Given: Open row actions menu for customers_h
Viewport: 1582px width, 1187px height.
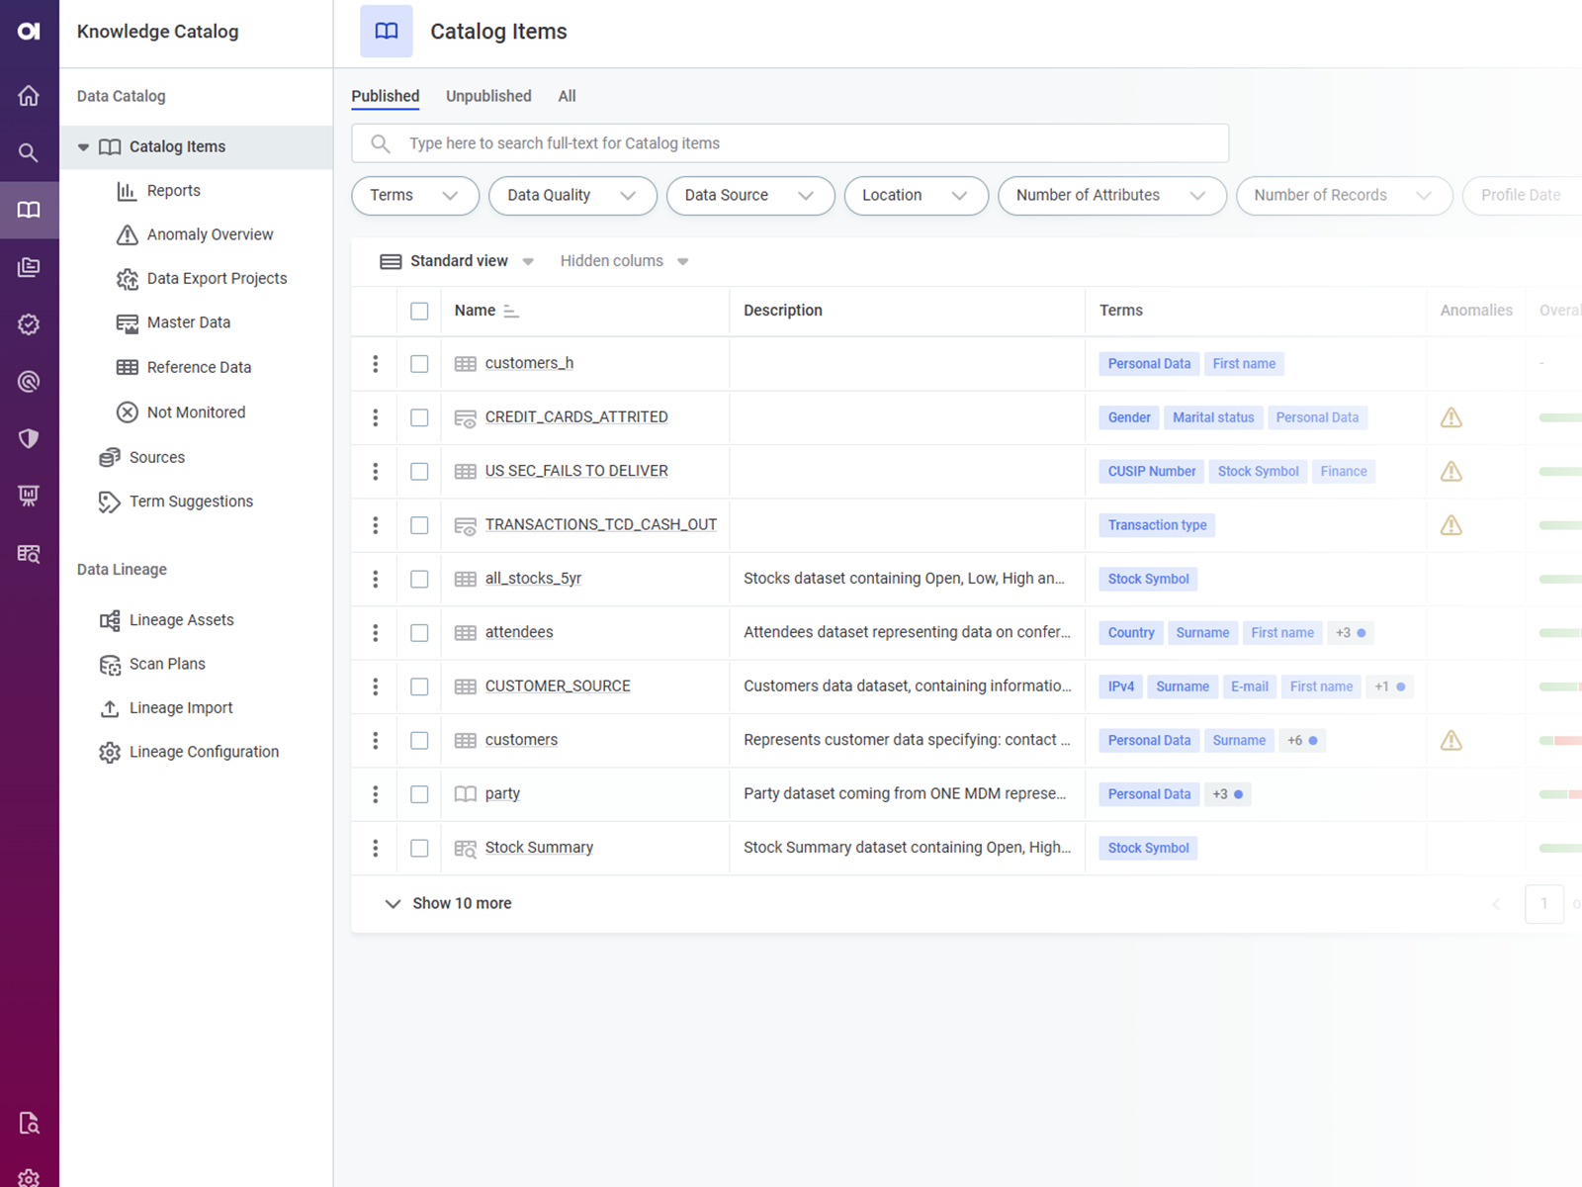Looking at the screenshot, I should (x=376, y=364).
